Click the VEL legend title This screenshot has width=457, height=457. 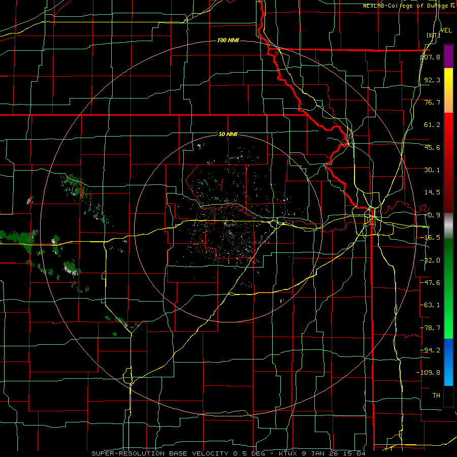point(446,30)
